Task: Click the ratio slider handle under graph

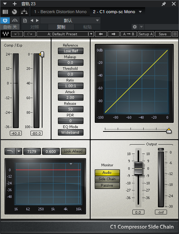Action: [x=169, y=131]
